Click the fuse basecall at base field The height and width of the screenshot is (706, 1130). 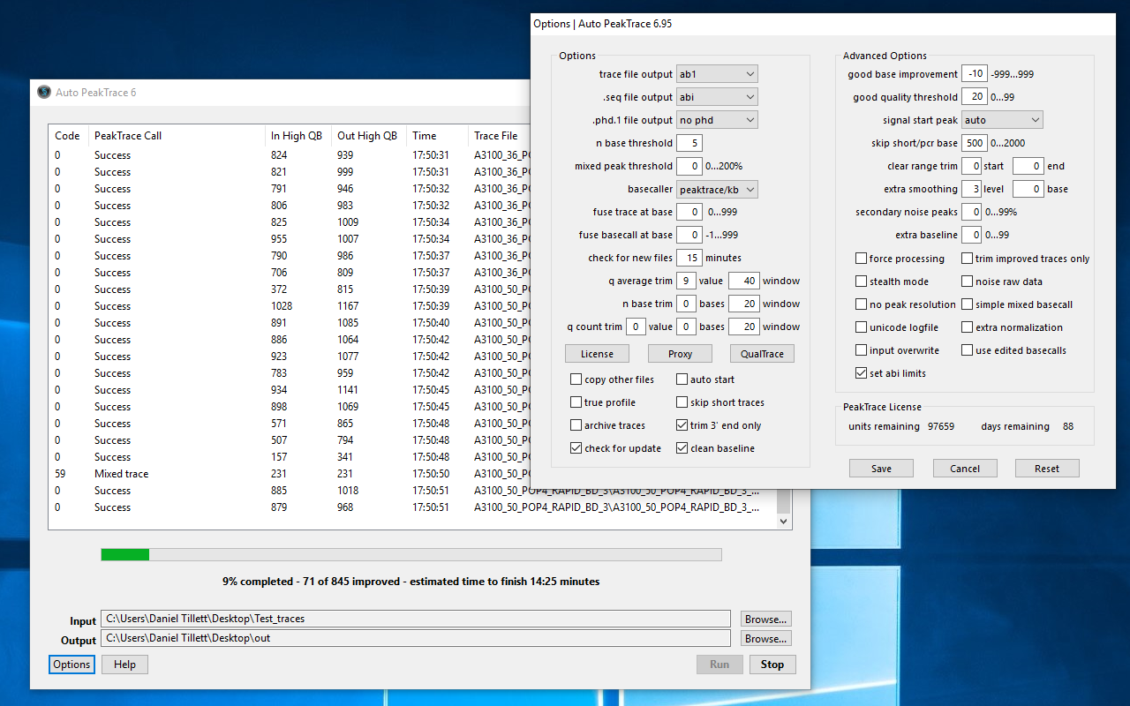coord(689,235)
